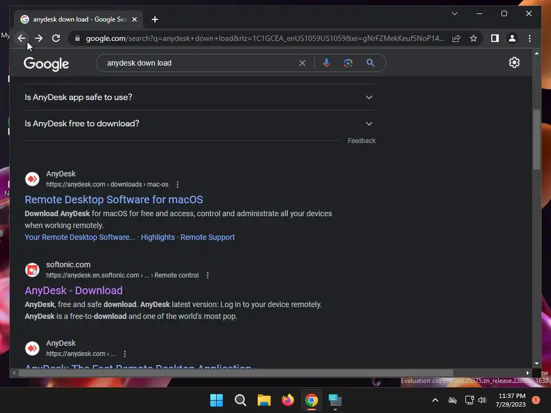Clear the search box text
The width and height of the screenshot is (551, 413).
click(302, 63)
